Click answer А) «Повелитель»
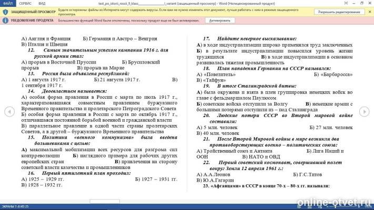 coord(216,74)
